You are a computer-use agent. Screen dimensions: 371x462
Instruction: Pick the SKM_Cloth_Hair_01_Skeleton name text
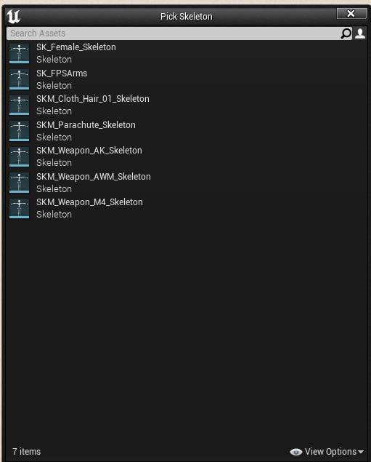[x=93, y=99]
